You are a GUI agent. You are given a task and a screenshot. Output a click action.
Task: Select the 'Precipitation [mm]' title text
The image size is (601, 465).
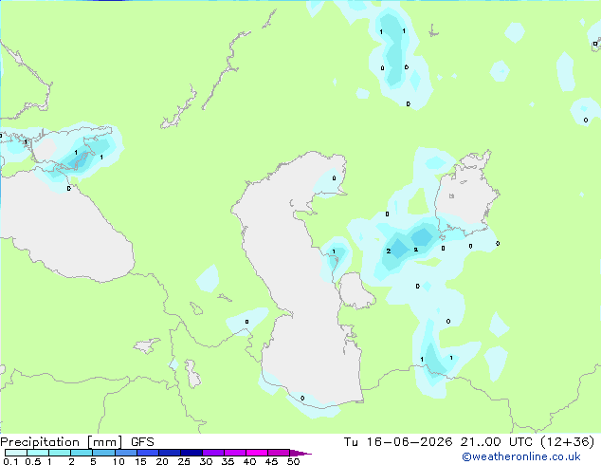click(x=62, y=442)
